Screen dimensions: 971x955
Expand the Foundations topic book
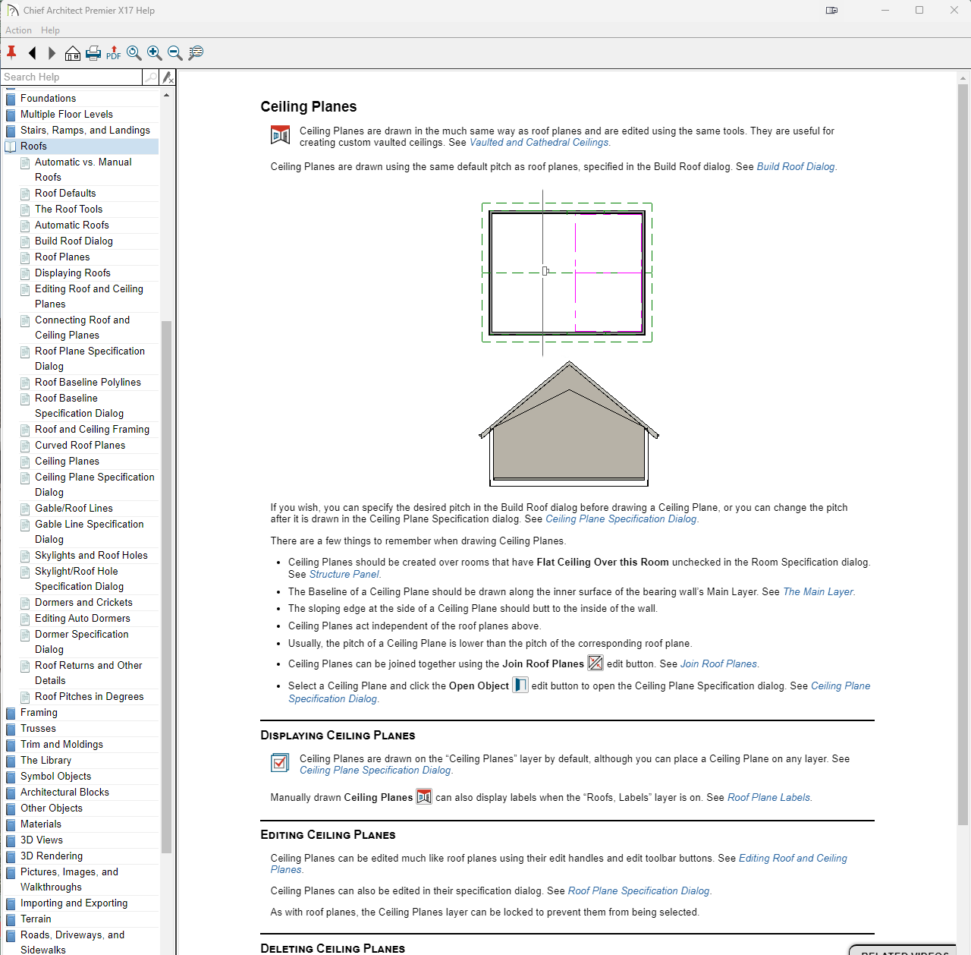coord(11,99)
